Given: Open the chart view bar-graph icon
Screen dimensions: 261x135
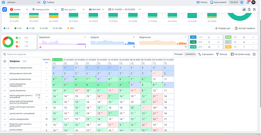Looking at the screenshot, I should point(244,9).
